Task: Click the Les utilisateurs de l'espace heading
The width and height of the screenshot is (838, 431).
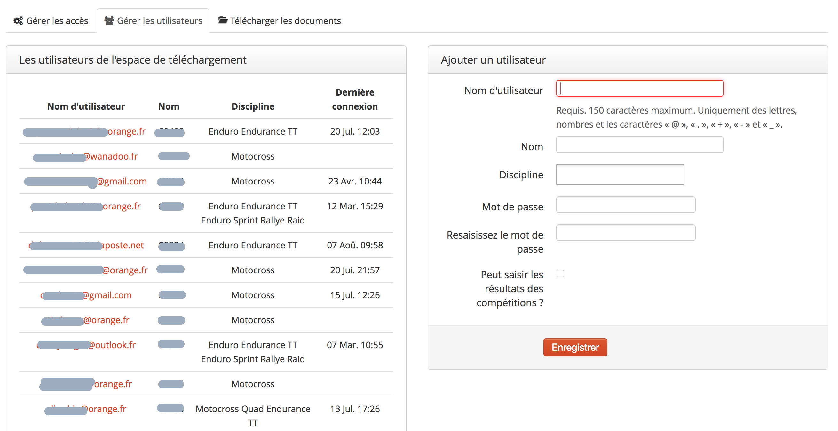Action: click(x=133, y=60)
